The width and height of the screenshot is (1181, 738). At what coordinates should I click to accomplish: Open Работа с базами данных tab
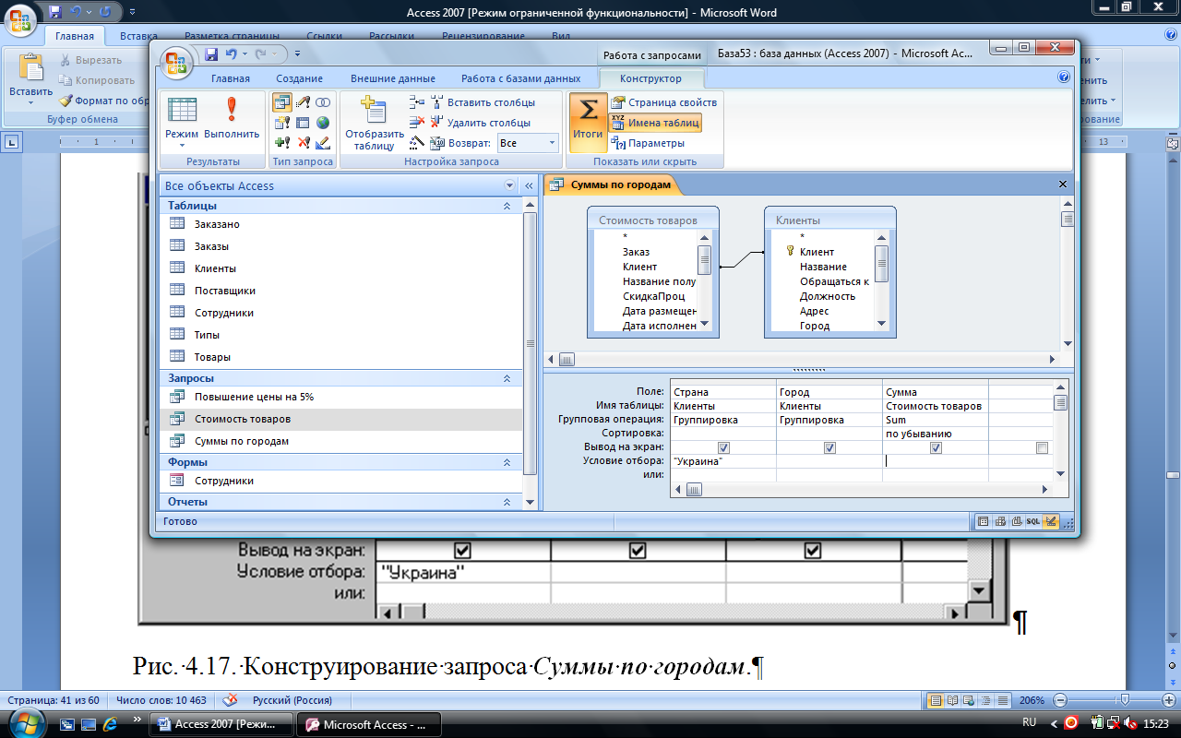521,78
